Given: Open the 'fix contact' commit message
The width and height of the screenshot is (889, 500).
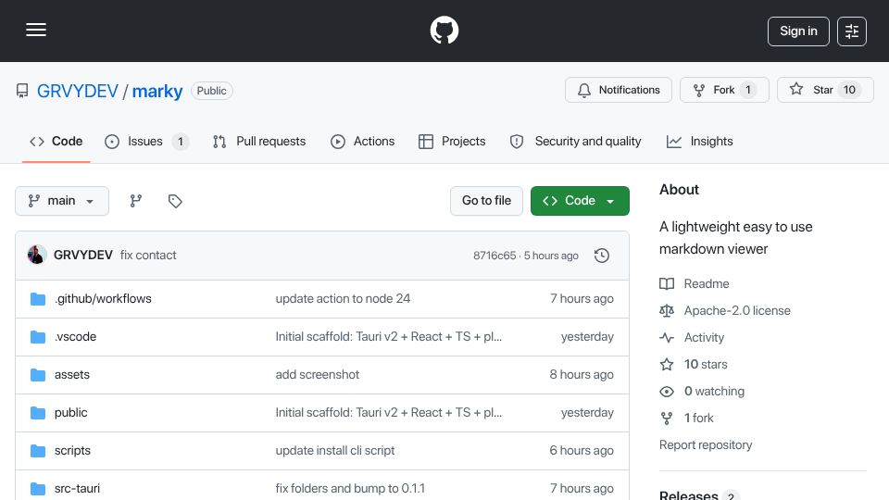Looking at the screenshot, I should point(148,256).
